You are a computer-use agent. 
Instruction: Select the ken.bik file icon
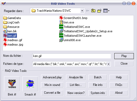tap(5, 31)
